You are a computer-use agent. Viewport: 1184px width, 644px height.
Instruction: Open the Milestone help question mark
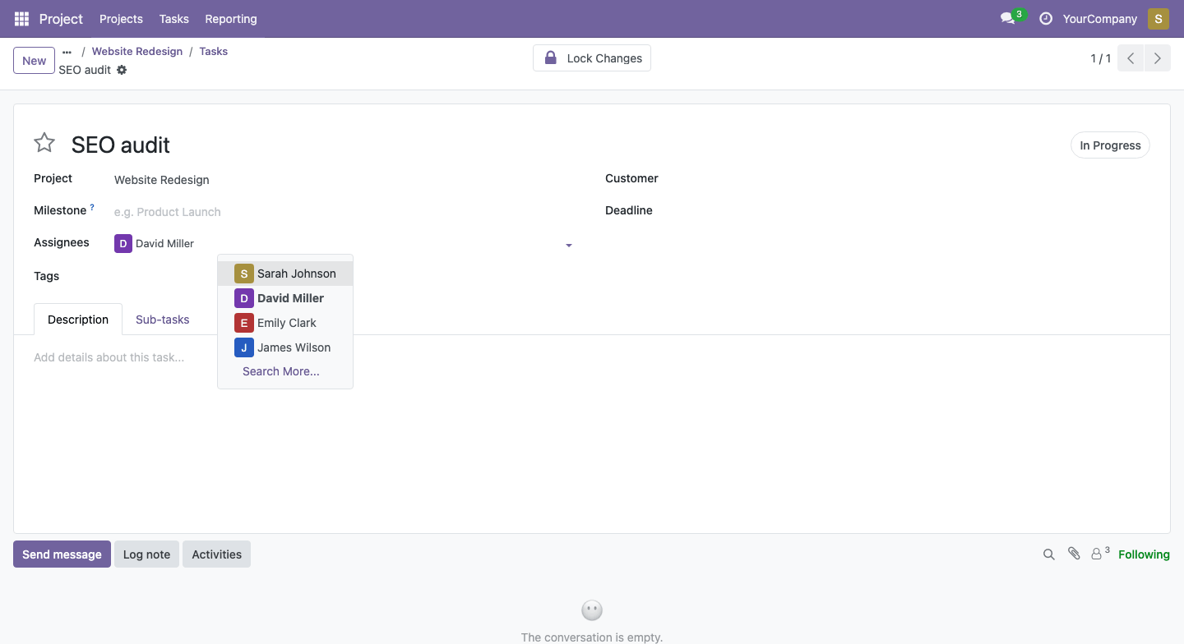coord(92,208)
